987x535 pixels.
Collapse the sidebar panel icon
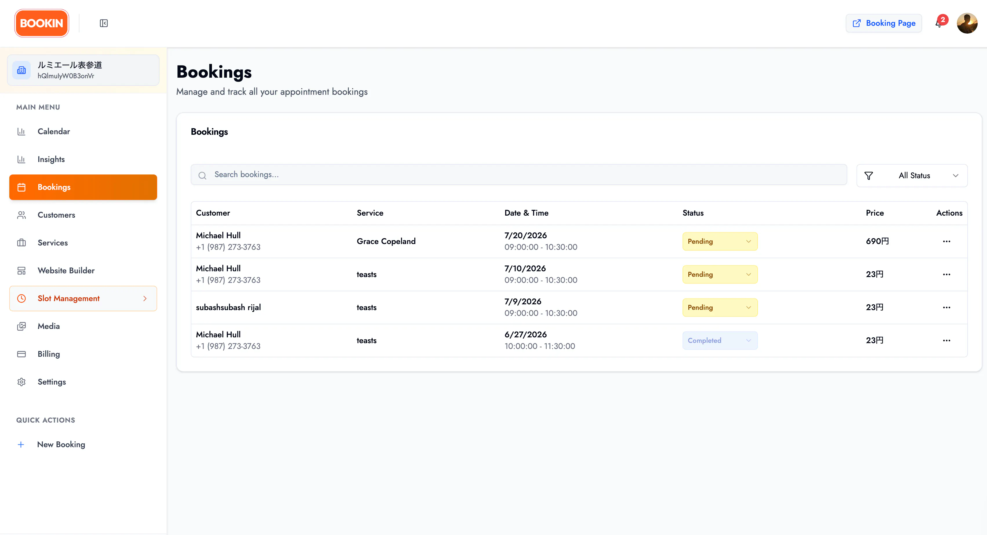(104, 23)
